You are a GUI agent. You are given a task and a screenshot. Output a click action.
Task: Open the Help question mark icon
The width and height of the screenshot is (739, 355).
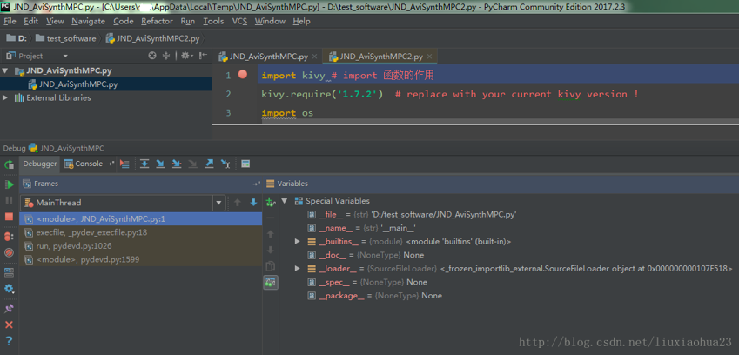pyautogui.click(x=9, y=341)
